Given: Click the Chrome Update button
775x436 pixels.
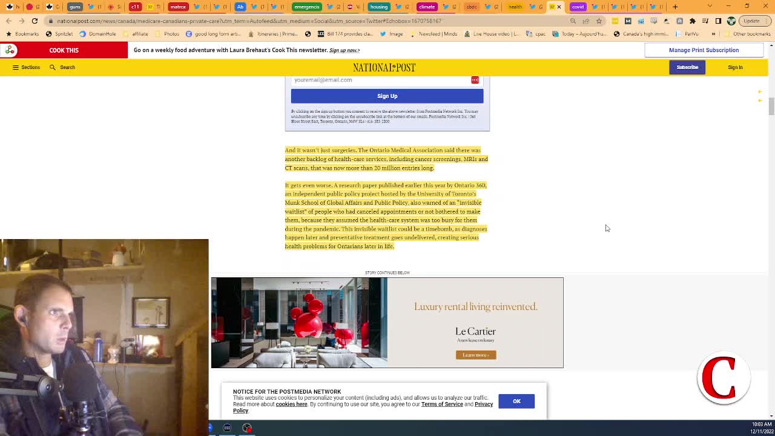Looking at the screenshot, I should point(751,21).
